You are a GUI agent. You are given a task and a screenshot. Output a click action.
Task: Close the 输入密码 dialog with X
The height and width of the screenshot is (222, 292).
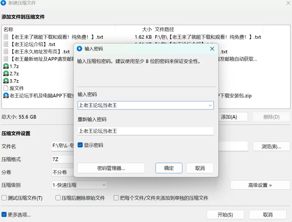click(x=212, y=49)
